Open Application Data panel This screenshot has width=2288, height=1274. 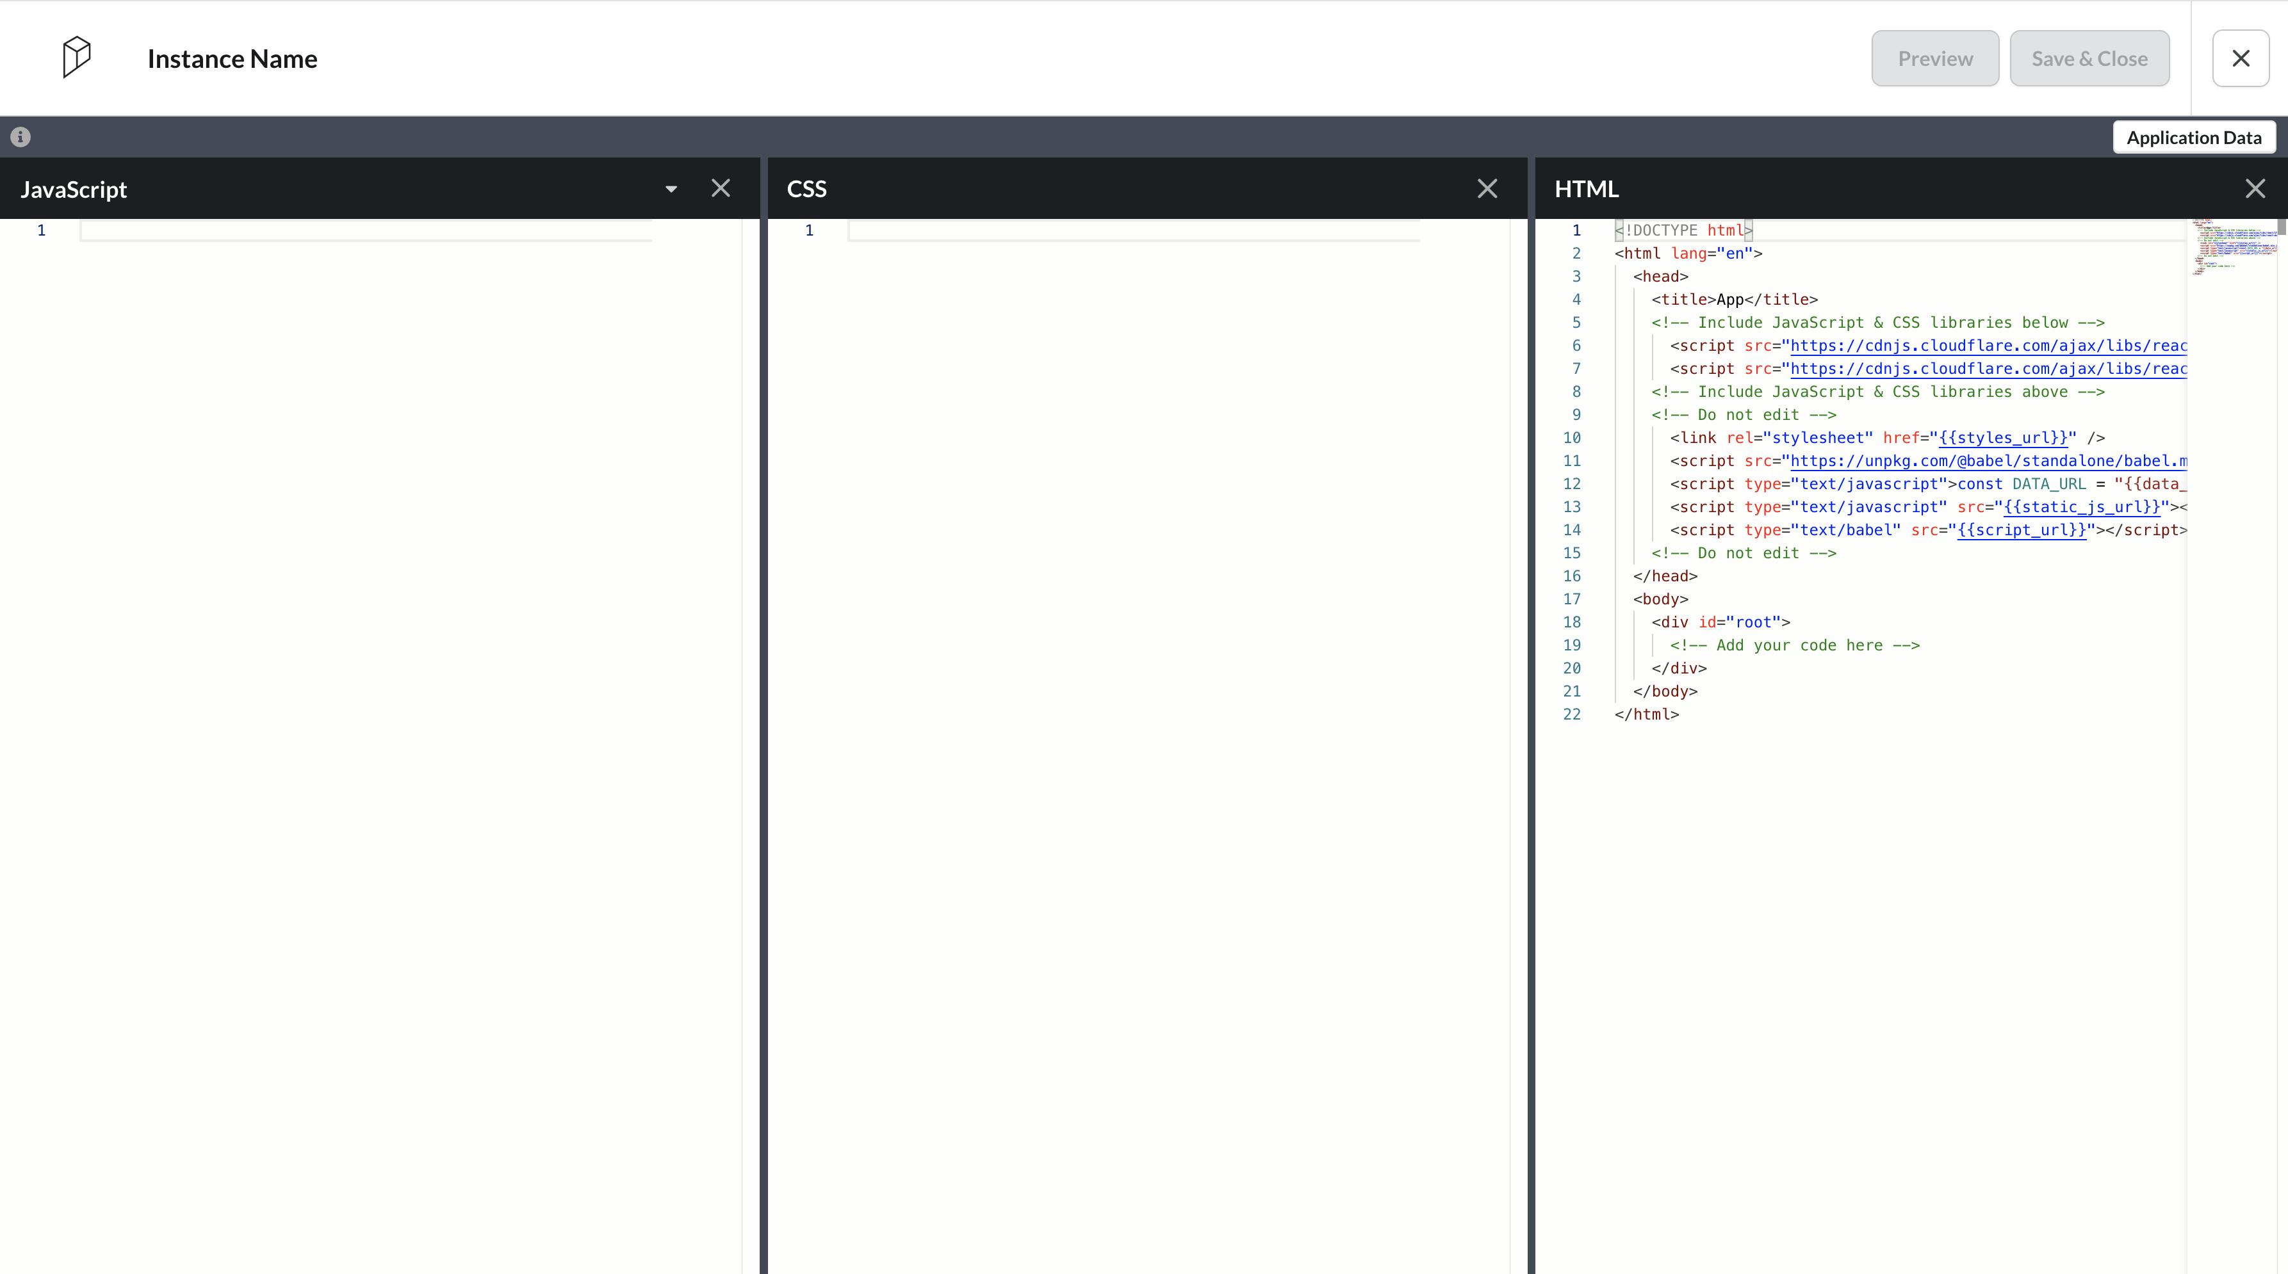2193,138
